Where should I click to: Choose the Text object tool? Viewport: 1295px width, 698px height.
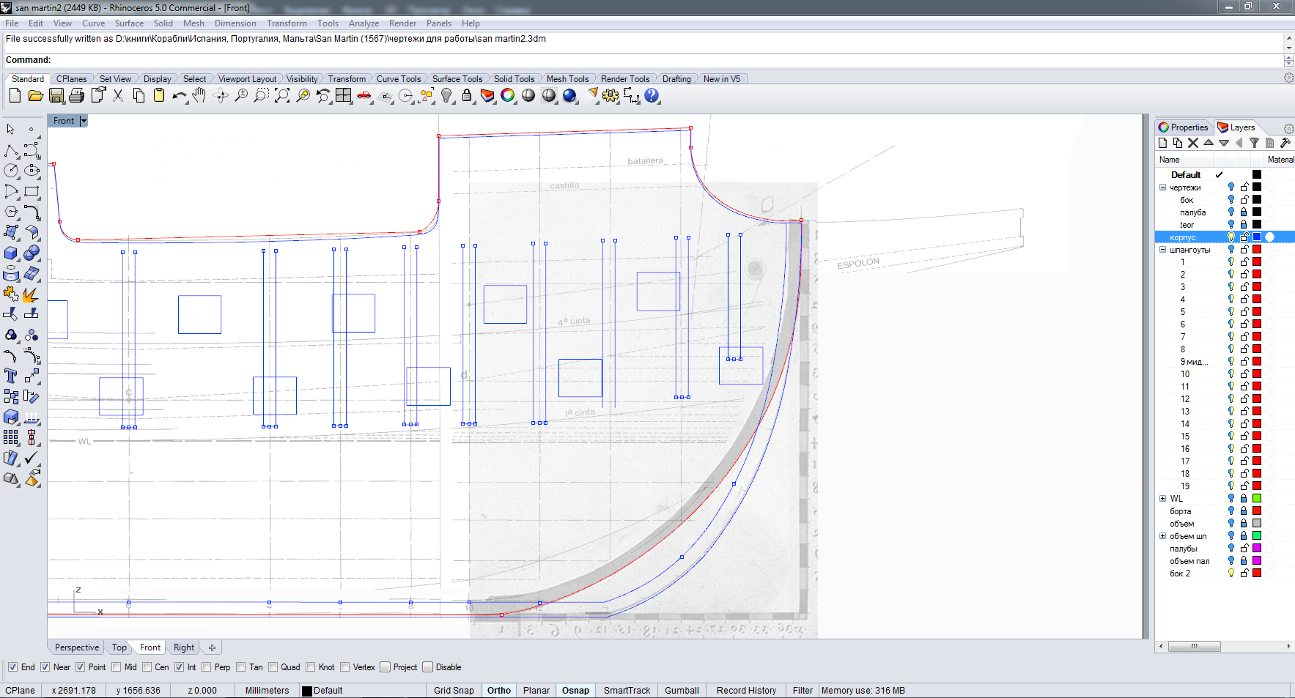pos(11,376)
